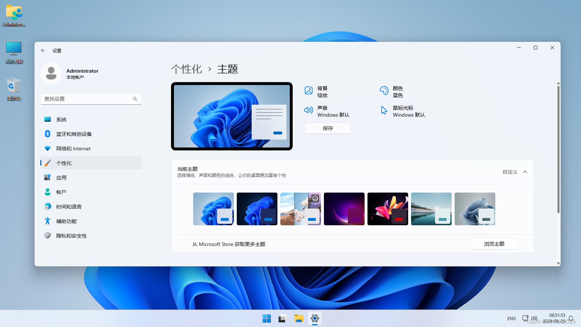
Task: Open the notification bell in tray
Action: [571, 319]
